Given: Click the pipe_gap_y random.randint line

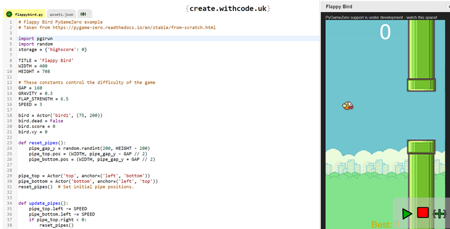Looking at the screenshot, I should click(89, 148).
